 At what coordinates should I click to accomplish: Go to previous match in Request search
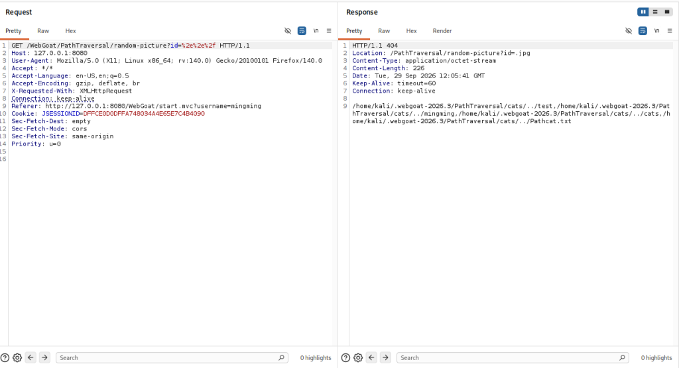pyautogui.click(x=31, y=357)
